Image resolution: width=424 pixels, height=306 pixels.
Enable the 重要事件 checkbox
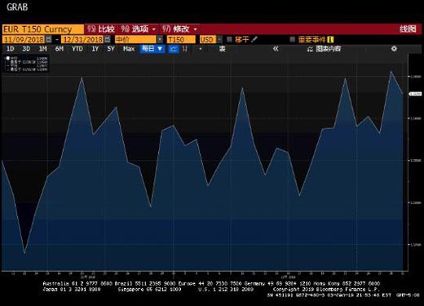pyautogui.click(x=292, y=40)
